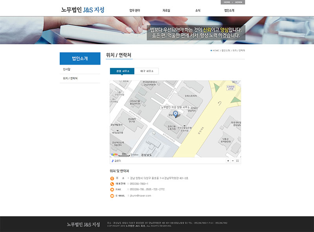Screen dimensions: 314x232
Task: Click the 법인소개 sidebar header
Action: (80, 58)
